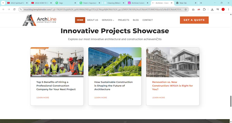Click the scrollbar up arrow
The image size is (232, 123).
pos(231,14)
